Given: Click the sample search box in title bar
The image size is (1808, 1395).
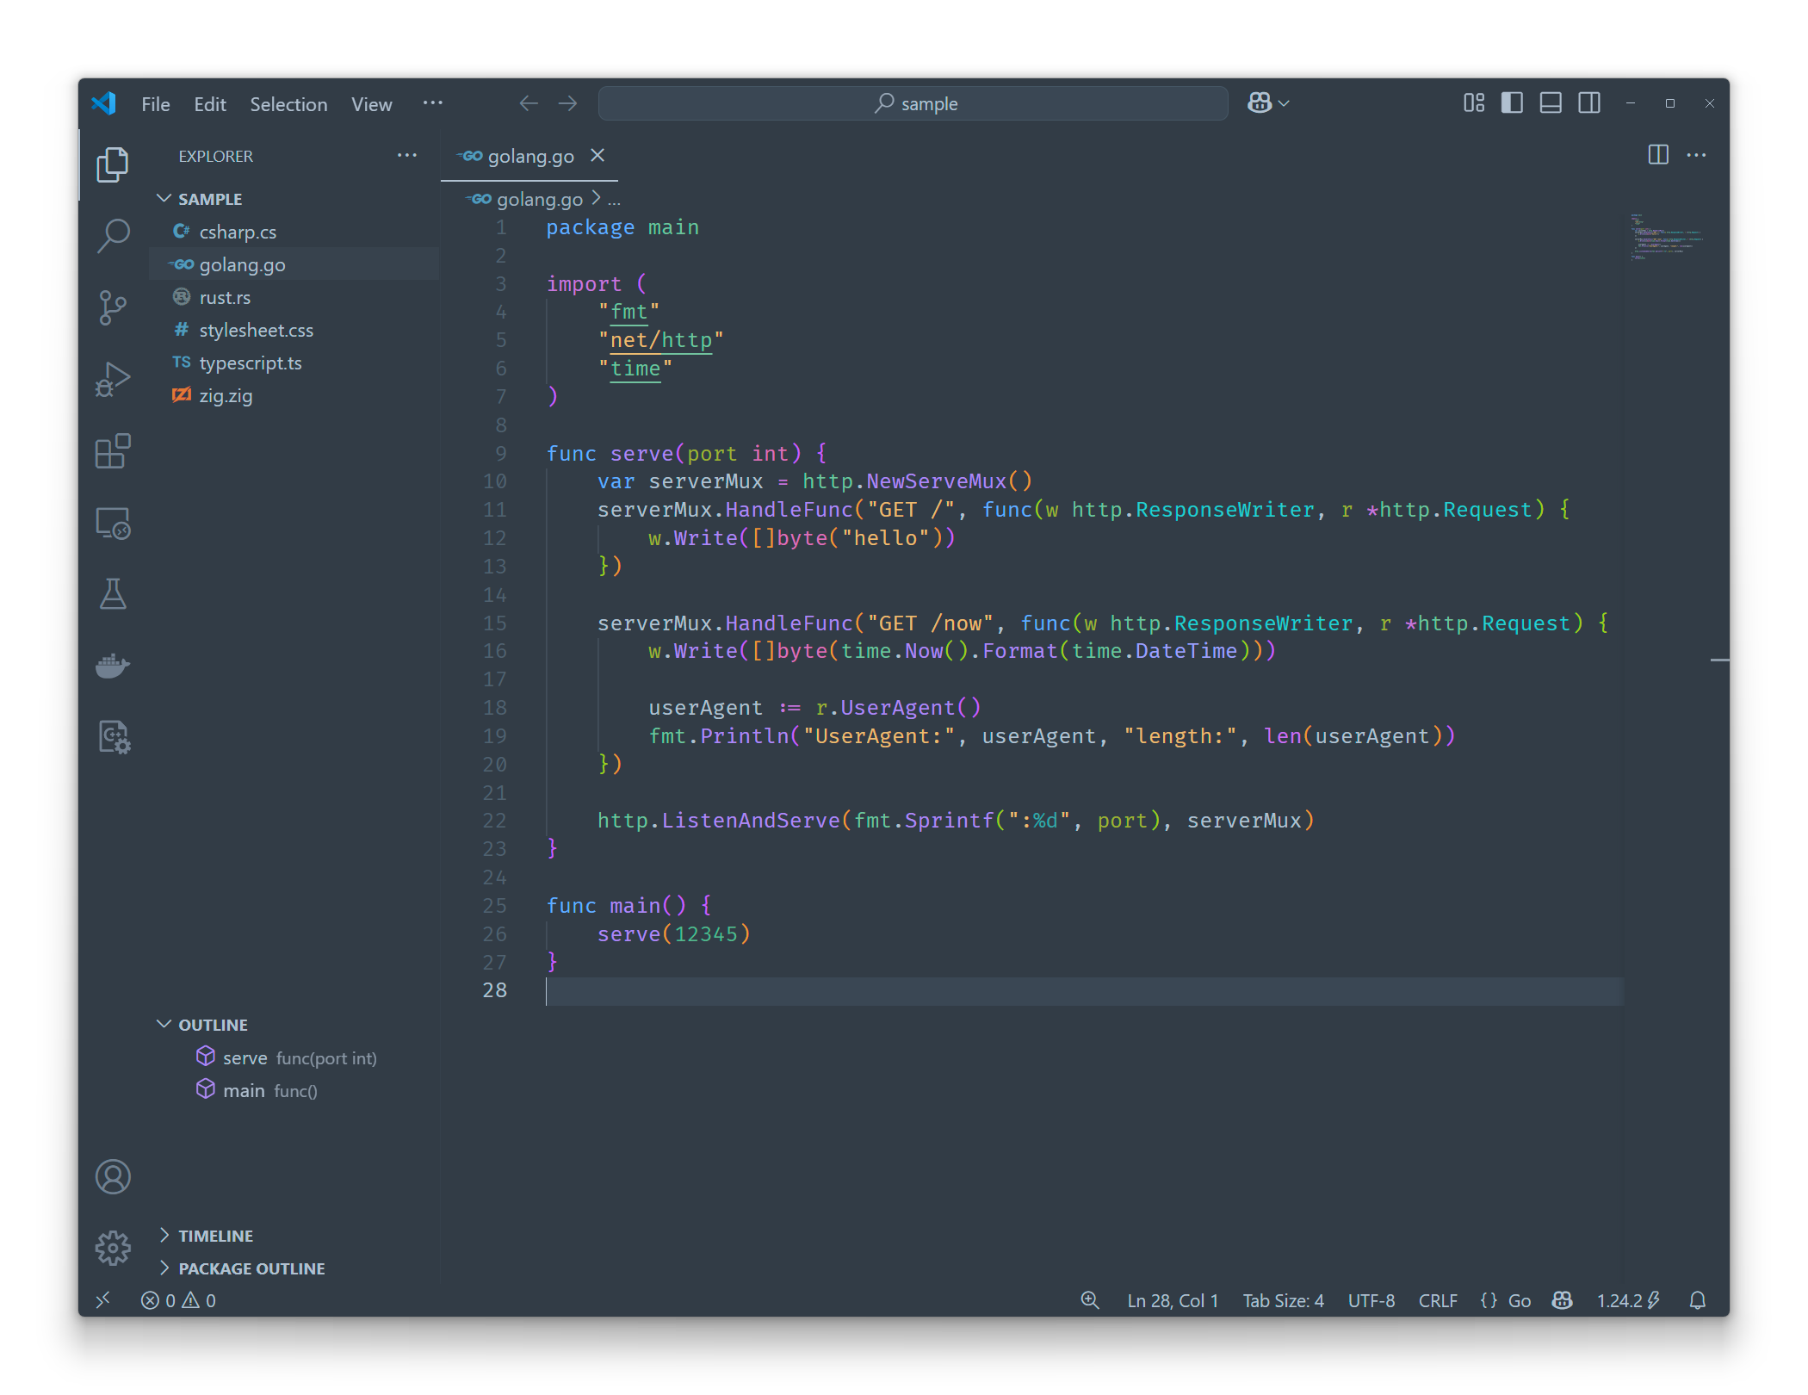Looking at the screenshot, I should [x=913, y=102].
